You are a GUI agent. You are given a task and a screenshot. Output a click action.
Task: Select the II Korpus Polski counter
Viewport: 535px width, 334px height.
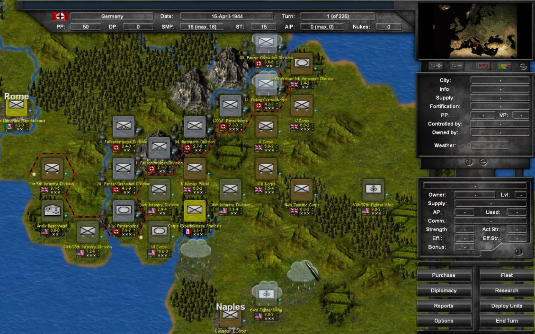[x=195, y=169]
